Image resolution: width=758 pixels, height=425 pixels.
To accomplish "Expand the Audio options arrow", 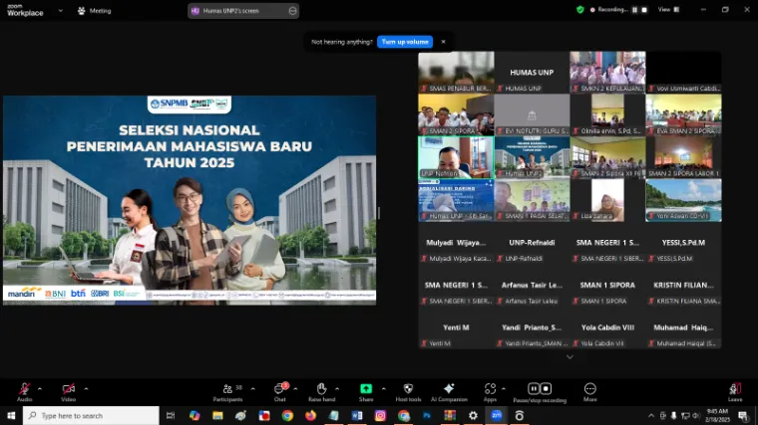I will (x=40, y=387).
